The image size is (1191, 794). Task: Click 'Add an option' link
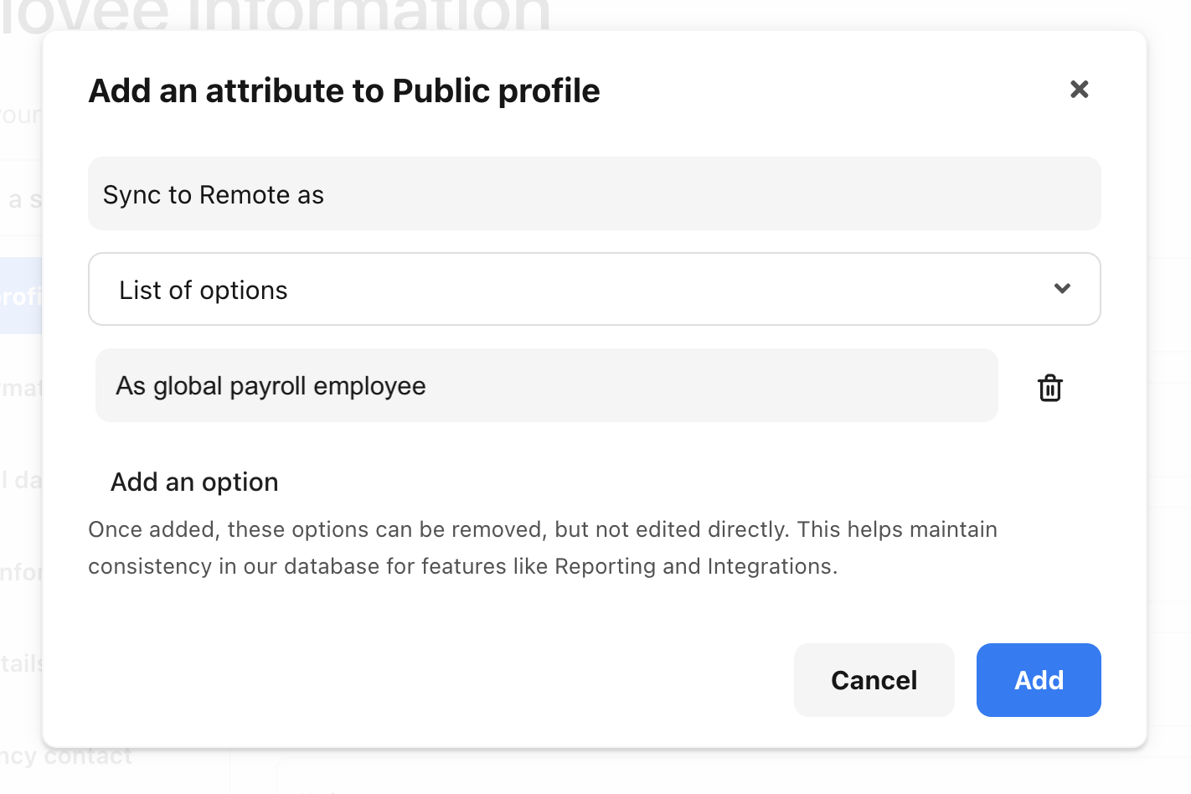(x=194, y=482)
